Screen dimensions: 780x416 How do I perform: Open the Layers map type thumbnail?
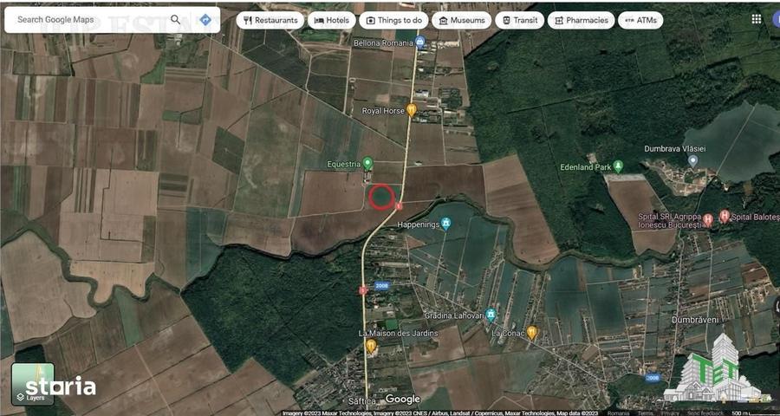point(33,384)
